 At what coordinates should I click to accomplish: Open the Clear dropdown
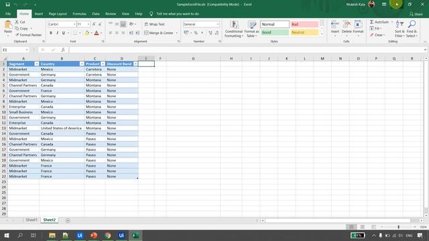[x=377, y=35]
